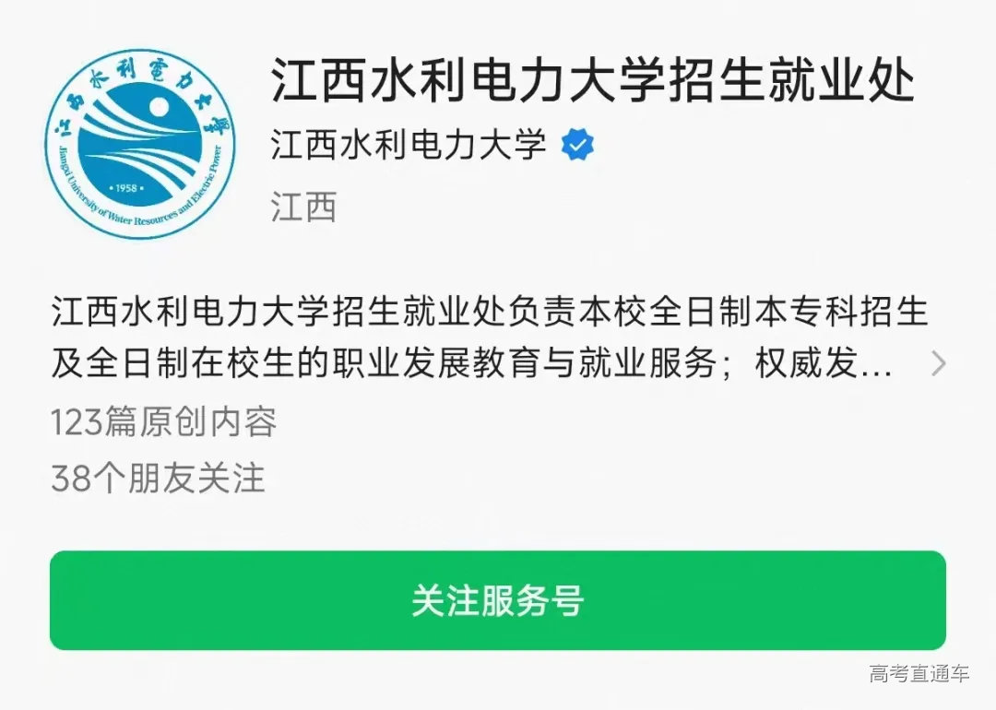The height and width of the screenshot is (710, 996).
Task: Click the 高考直通车 watermark text
Action: coord(919,673)
